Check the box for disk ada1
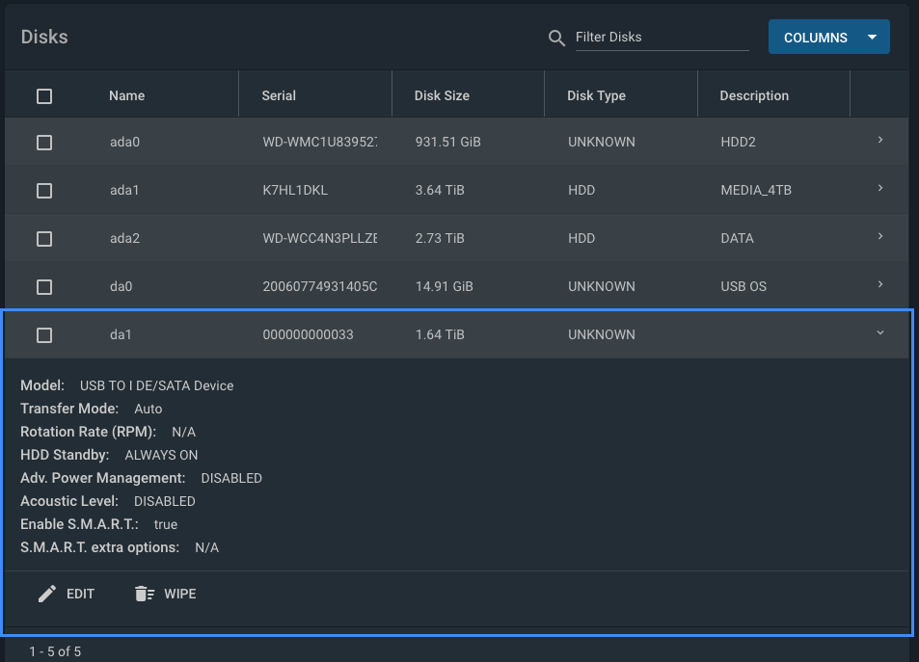The width and height of the screenshot is (919, 662). [x=44, y=191]
